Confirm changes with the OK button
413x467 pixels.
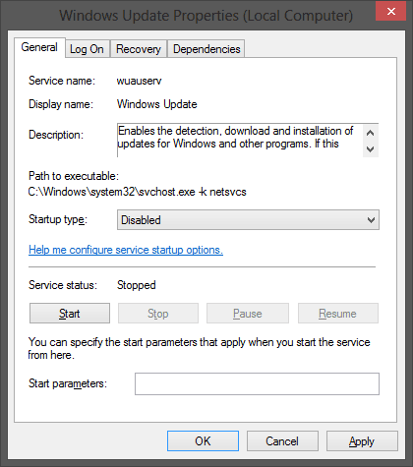[203, 441]
